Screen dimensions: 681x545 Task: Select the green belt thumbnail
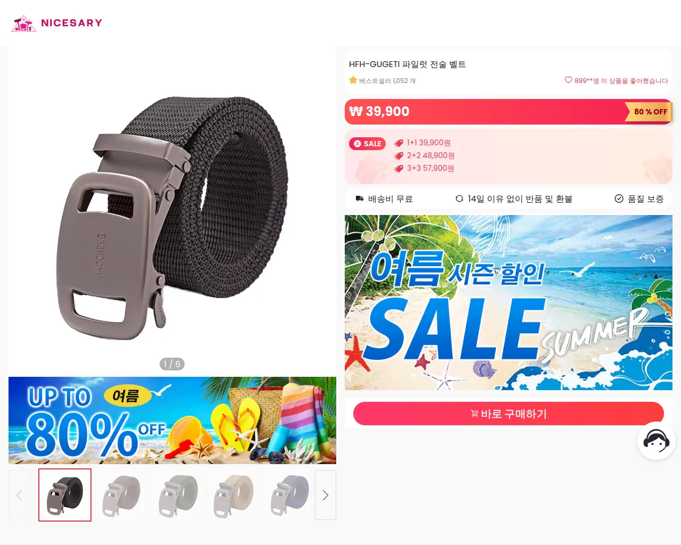(x=178, y=495)
